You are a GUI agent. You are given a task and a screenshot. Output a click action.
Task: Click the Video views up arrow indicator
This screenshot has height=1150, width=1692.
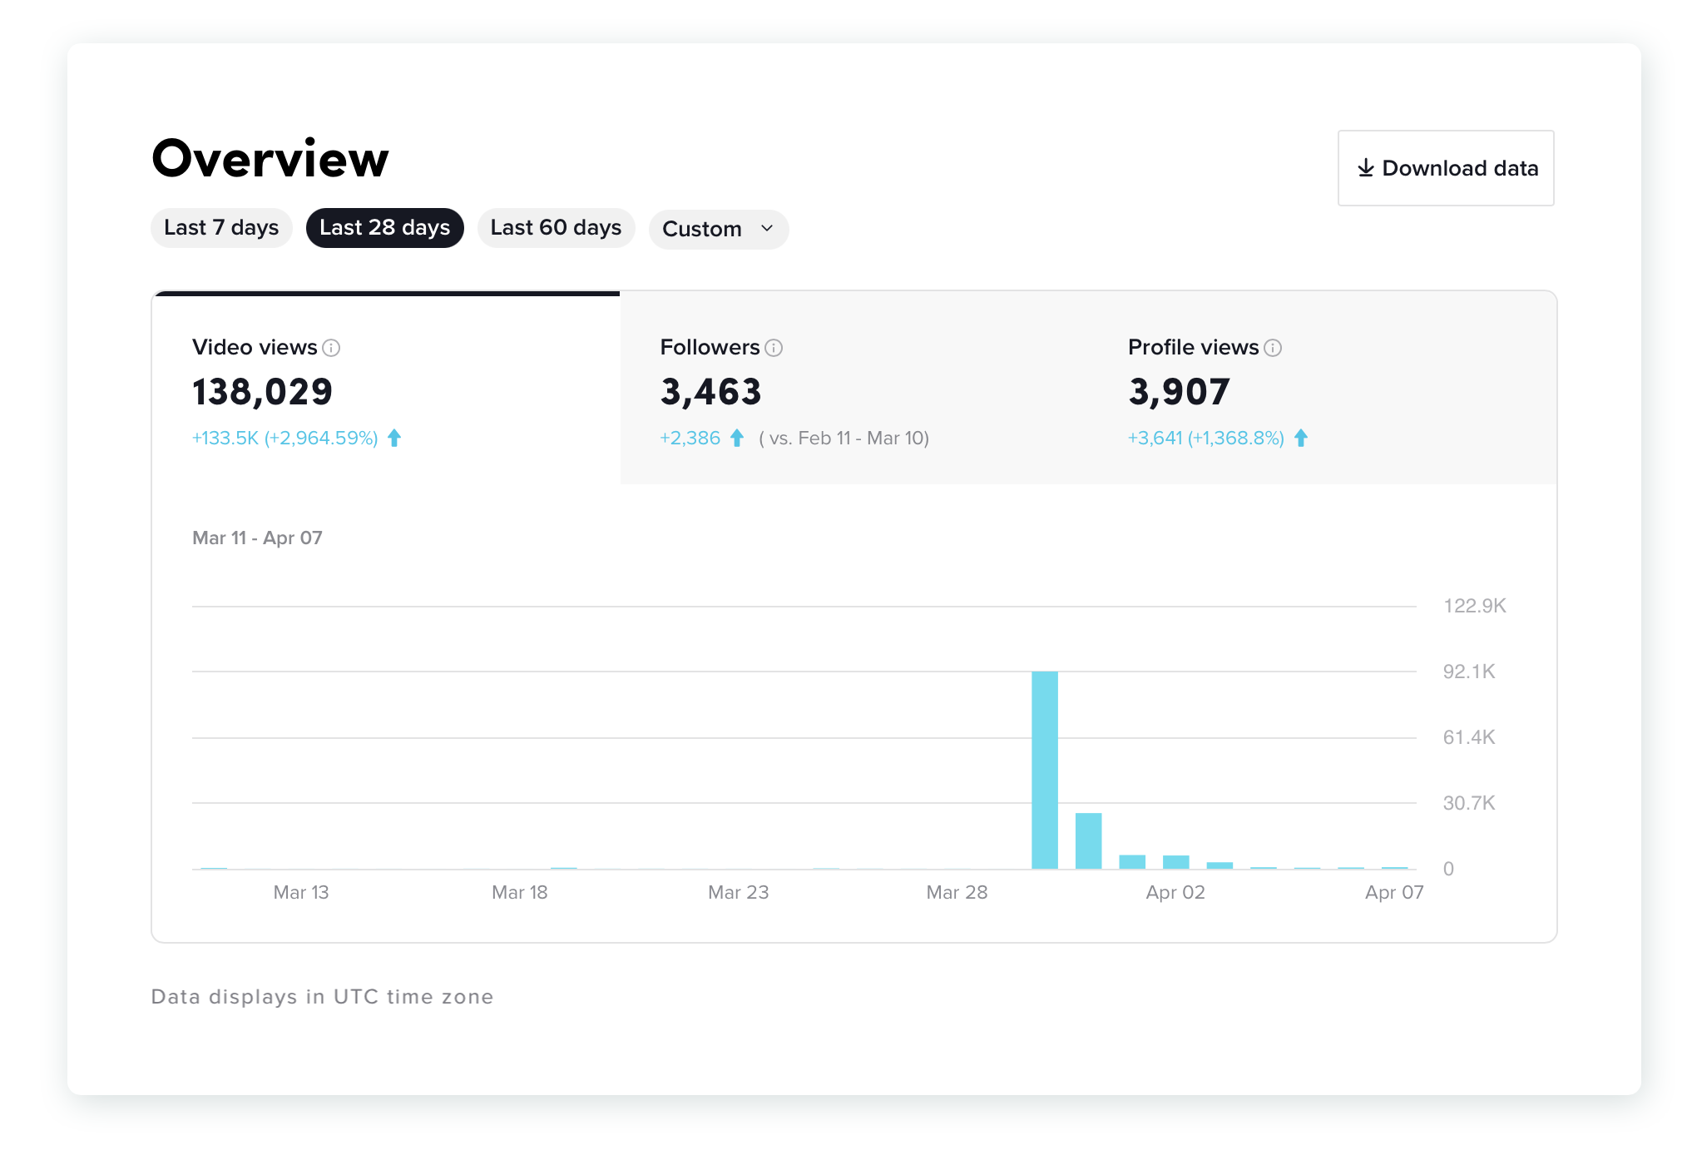pyautogui.click(x=394, y=438)
